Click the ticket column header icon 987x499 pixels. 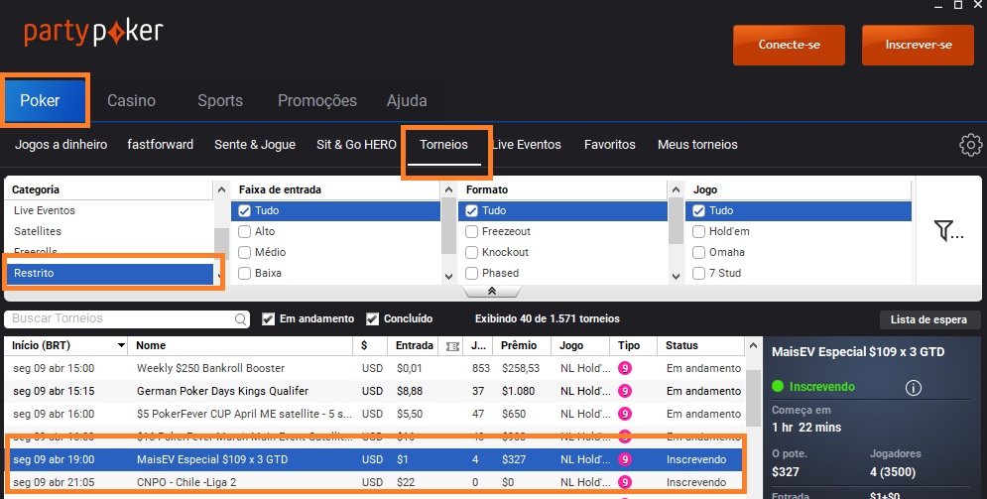[x=452, y=346]
